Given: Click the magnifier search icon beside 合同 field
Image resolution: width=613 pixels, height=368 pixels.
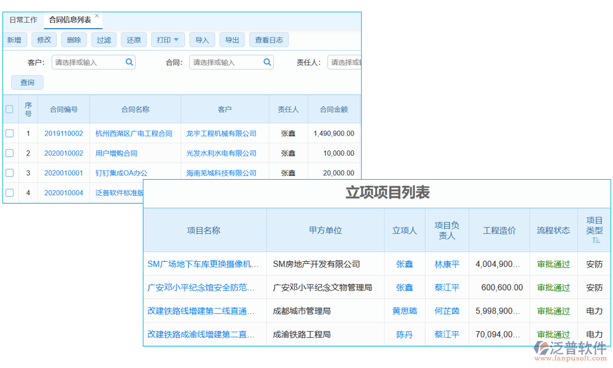Looking at the screenshot, I should 267,62.
